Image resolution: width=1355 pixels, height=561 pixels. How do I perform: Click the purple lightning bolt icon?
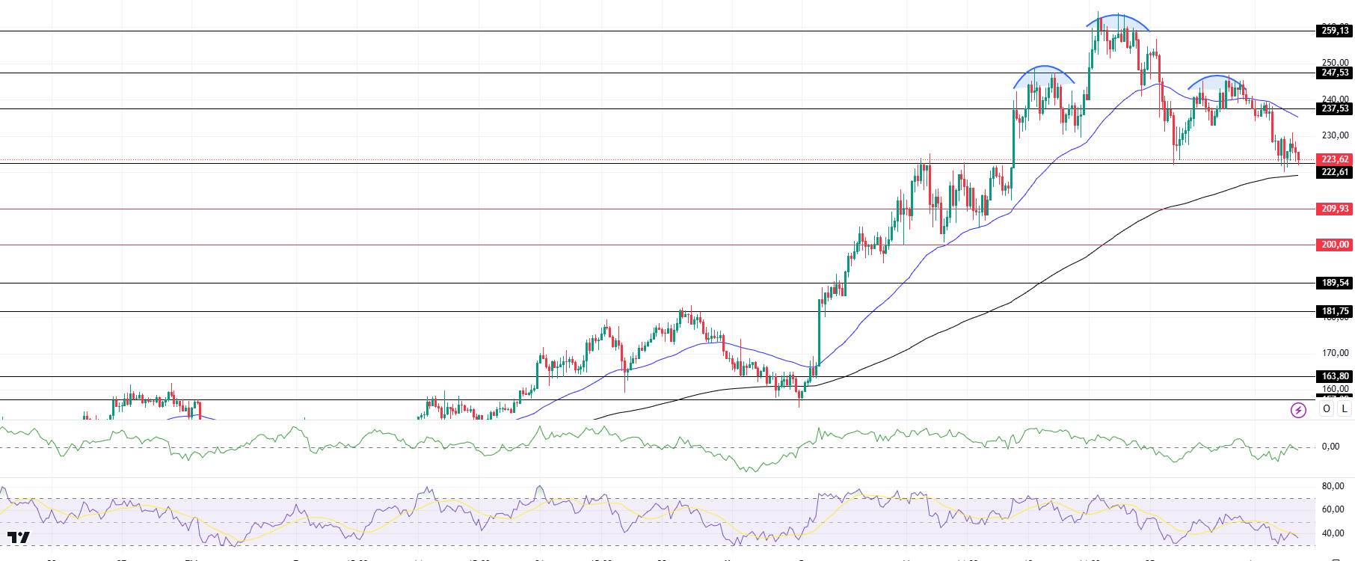pyautogui.click(x=1298, y=410)
